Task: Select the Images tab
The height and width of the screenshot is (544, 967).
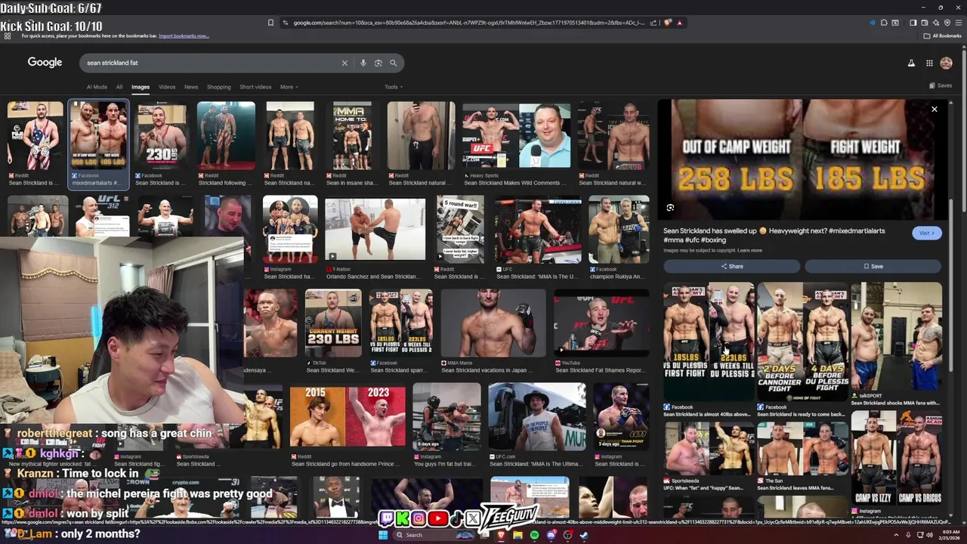Action: click(x=141, y=87)
